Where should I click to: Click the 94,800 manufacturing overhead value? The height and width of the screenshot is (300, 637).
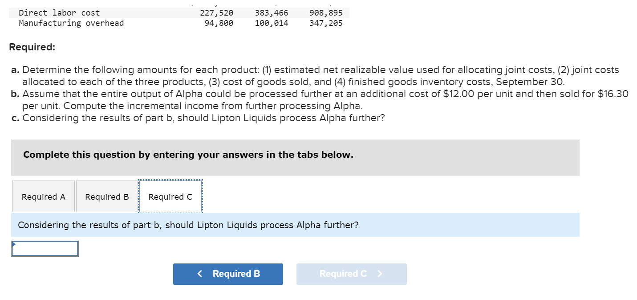pos(219,23)
